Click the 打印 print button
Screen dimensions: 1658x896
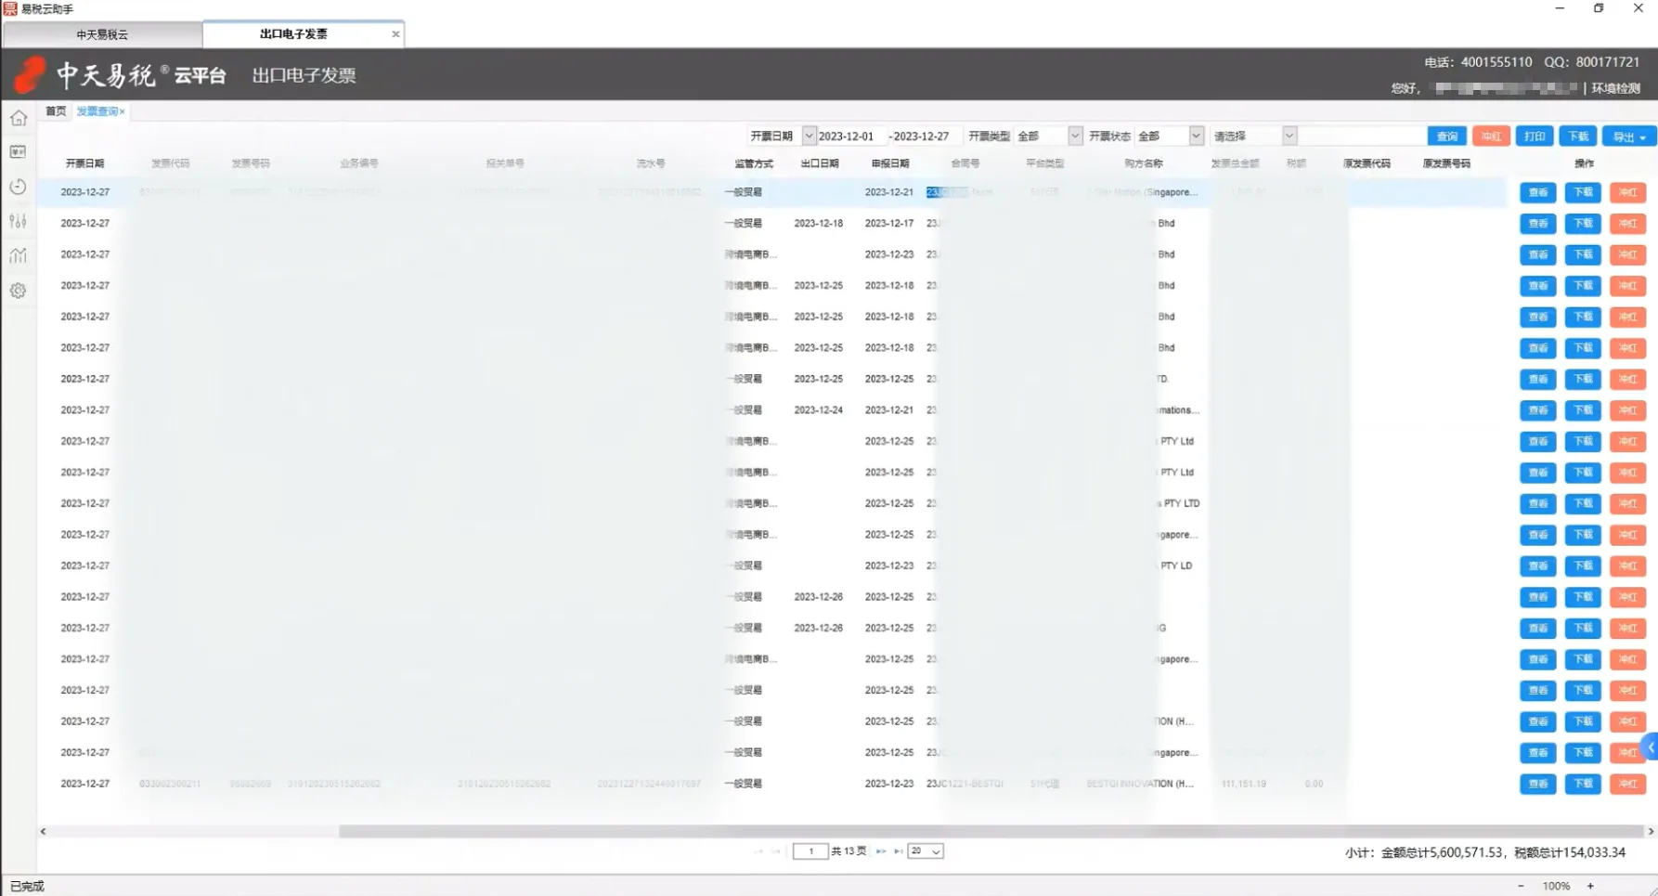[1535, 136]
